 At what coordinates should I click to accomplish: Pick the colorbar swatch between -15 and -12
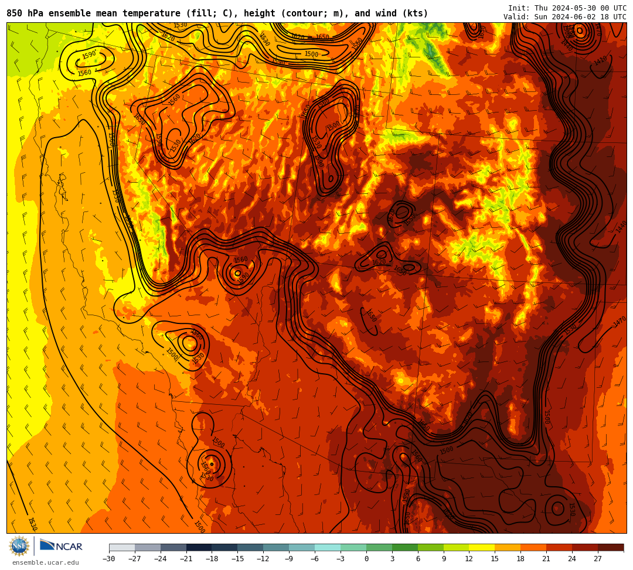[251, 547]
